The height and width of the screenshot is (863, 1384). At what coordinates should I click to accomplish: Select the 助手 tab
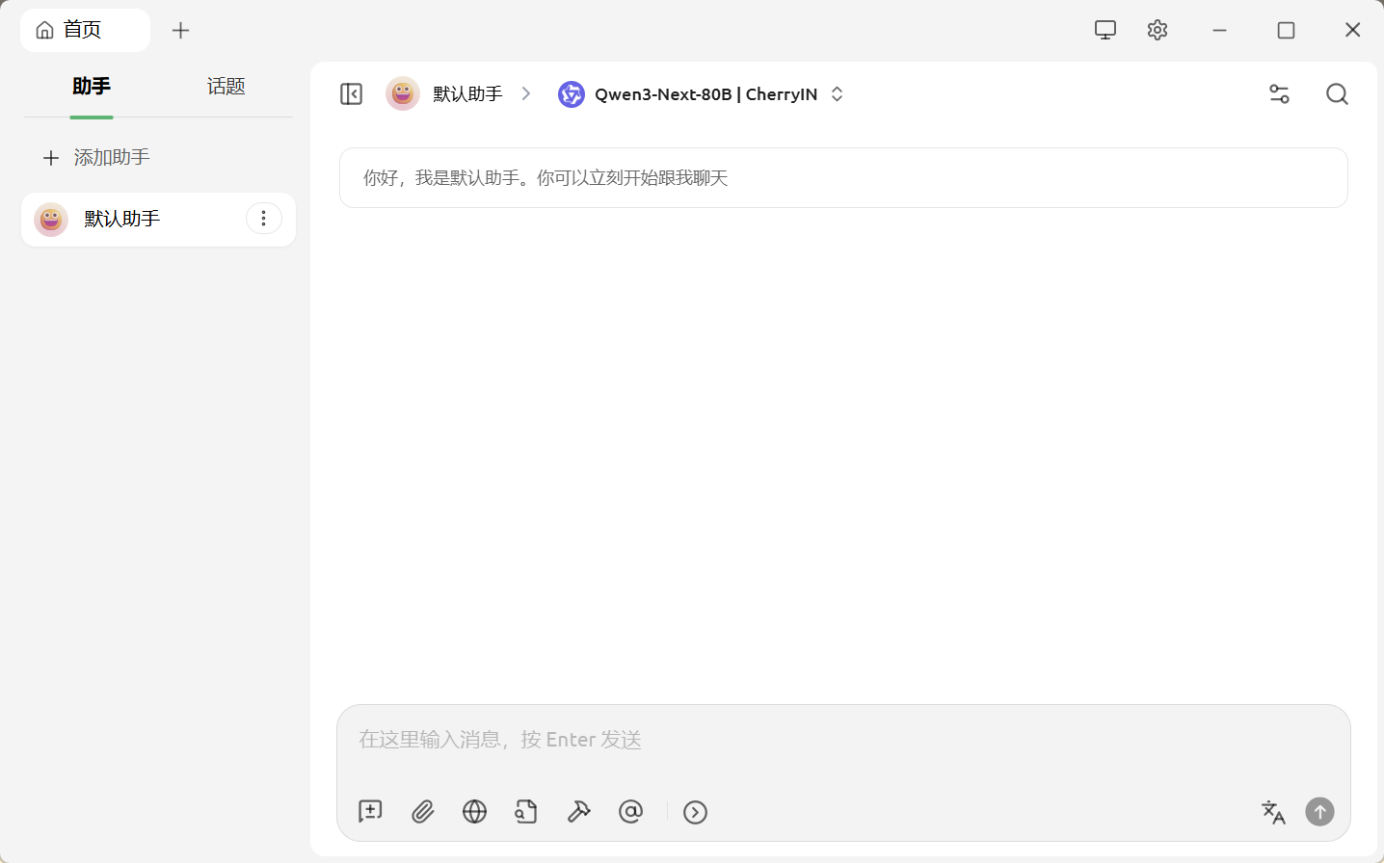tap(92, 87)
